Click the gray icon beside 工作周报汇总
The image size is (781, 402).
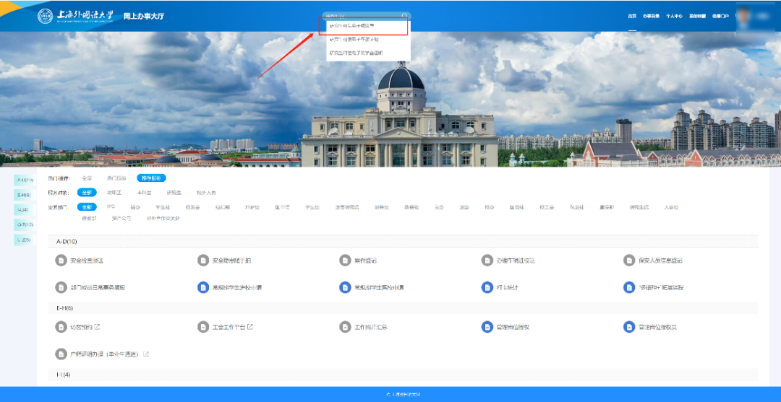[x=345, y=327]
